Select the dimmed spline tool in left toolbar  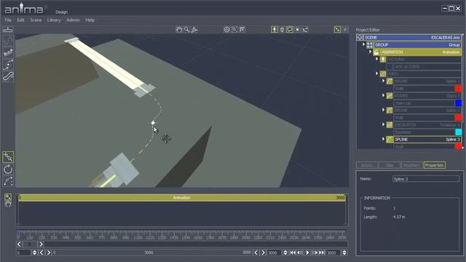click(x=8, y=41)
